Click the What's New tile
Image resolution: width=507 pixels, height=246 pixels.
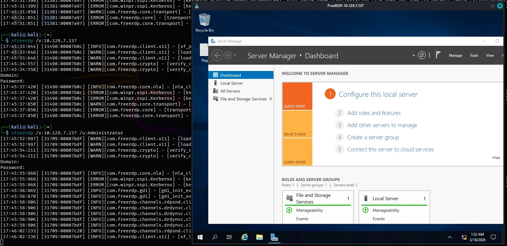coord(297,124)
